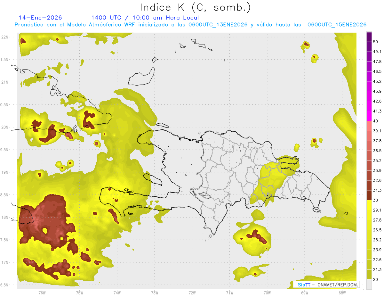384x297 pixels.
Task: Click the color scale label 33.9
Action: pos(377,170)
